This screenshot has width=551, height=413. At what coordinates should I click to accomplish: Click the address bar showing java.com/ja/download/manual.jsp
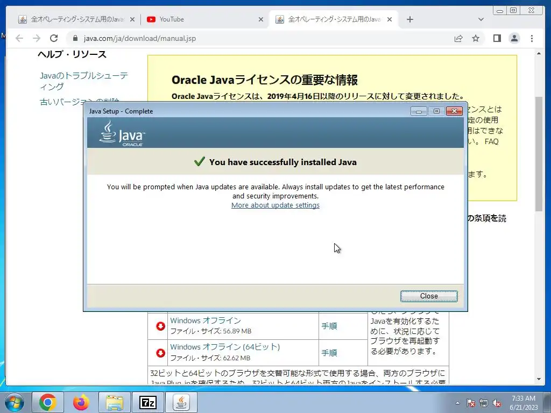[260, 38]
